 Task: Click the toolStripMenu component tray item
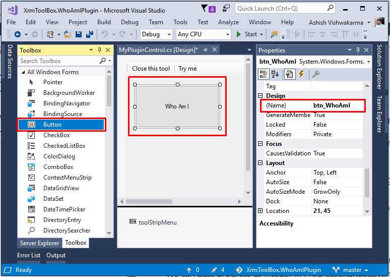pos(153,222)
